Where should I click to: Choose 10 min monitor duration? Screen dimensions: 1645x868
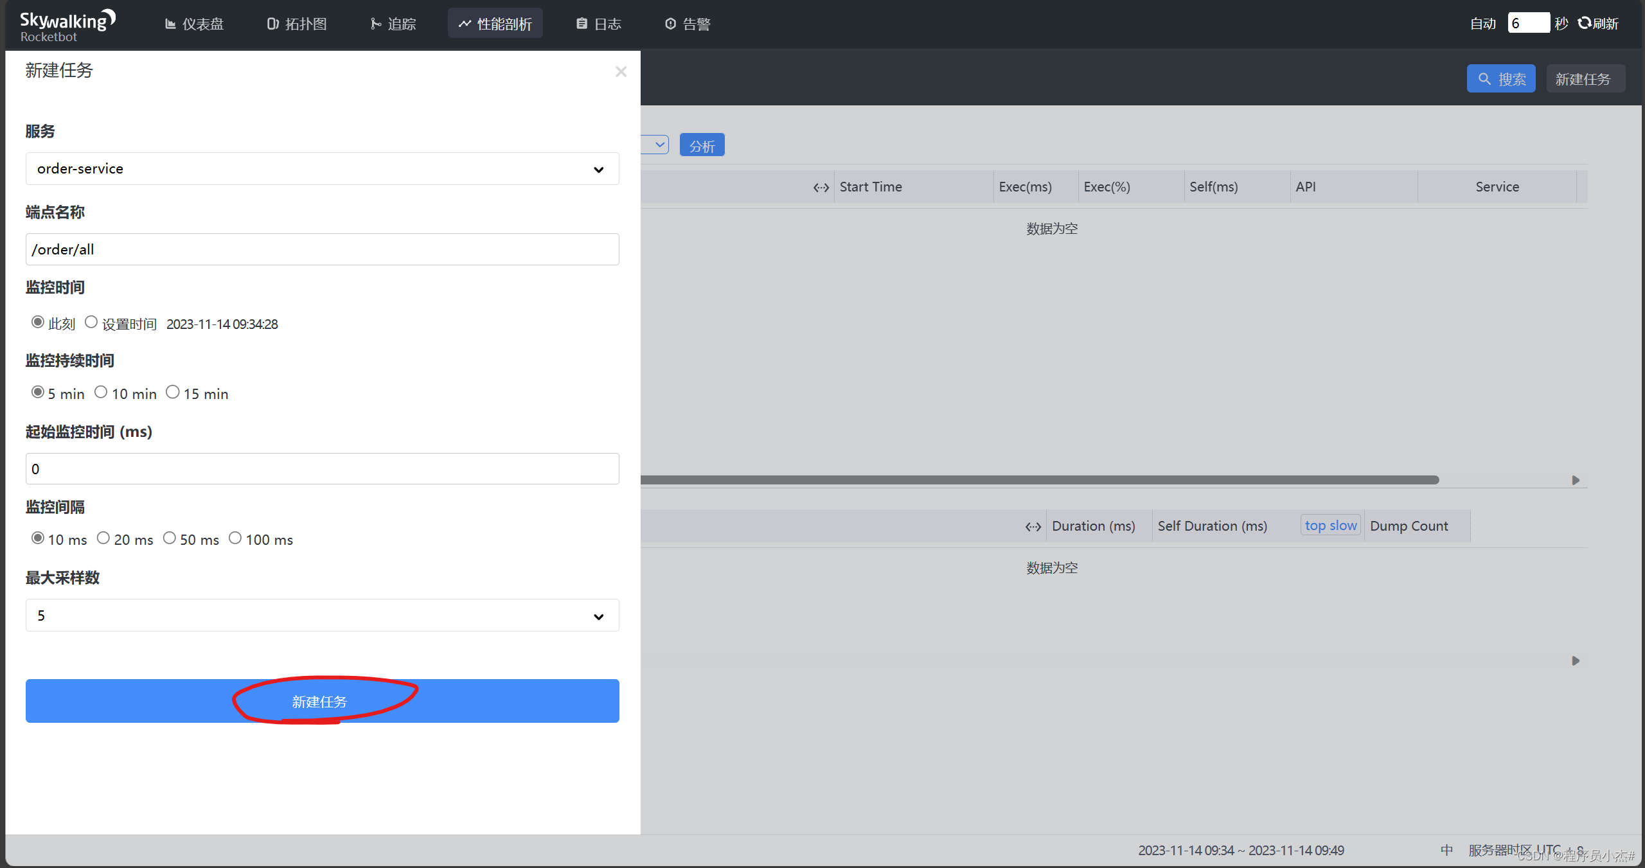[x=101, y=392]
